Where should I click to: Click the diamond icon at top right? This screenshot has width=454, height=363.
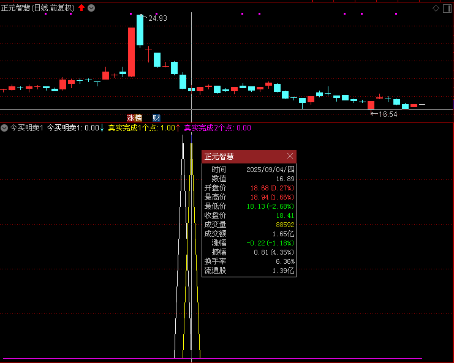436,9
